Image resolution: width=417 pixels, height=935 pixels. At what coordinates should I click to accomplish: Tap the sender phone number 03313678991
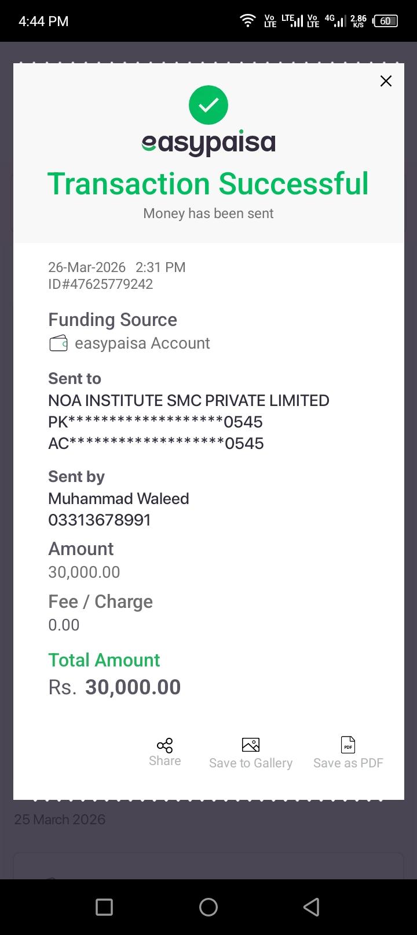(100, 520)
